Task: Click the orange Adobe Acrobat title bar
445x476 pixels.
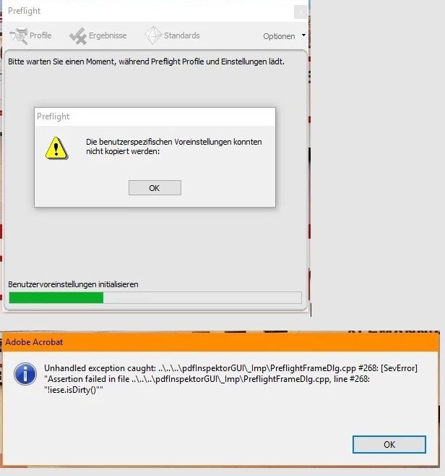Action: coord(220,342)
